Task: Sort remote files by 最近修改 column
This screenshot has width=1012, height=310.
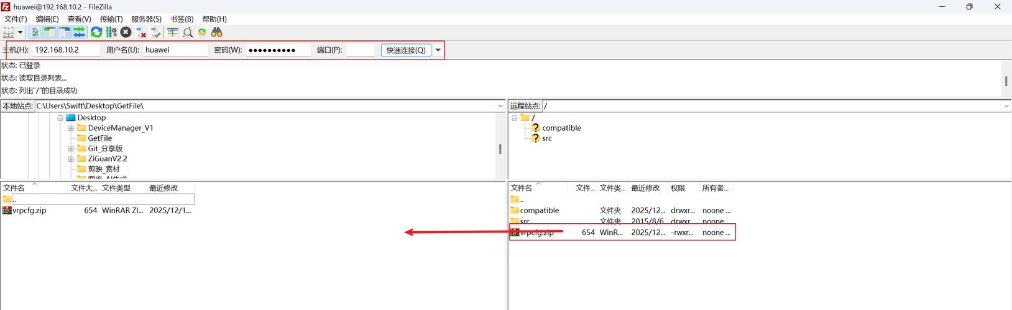Action: (x=645, y=188)
